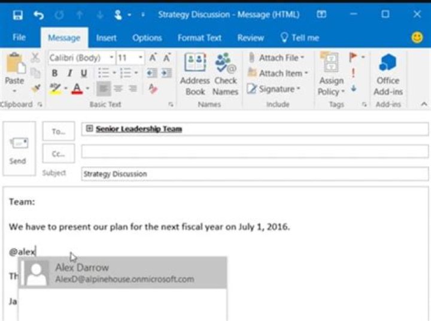431x321 pixels.
Task: Switch to the Review tab
Action: [x=250, y=38]
